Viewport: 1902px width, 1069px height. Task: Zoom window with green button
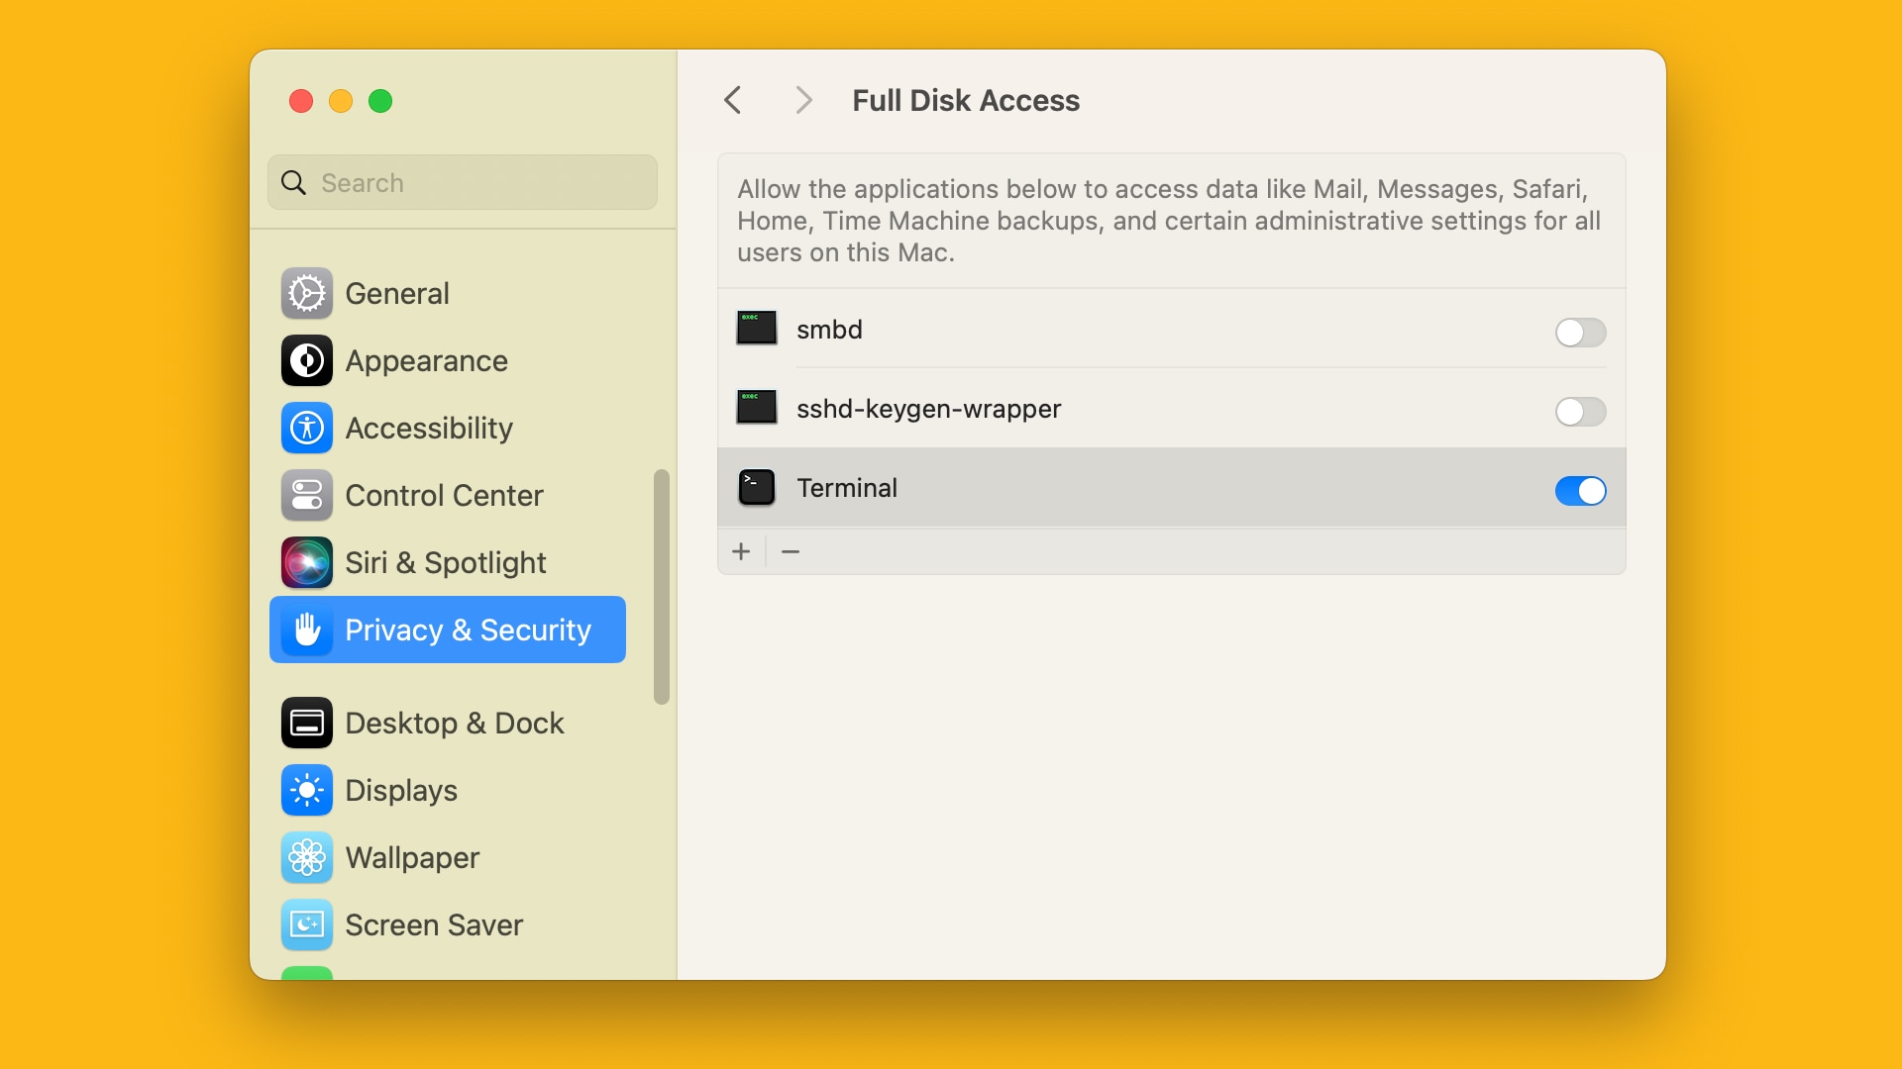point(380,101)
